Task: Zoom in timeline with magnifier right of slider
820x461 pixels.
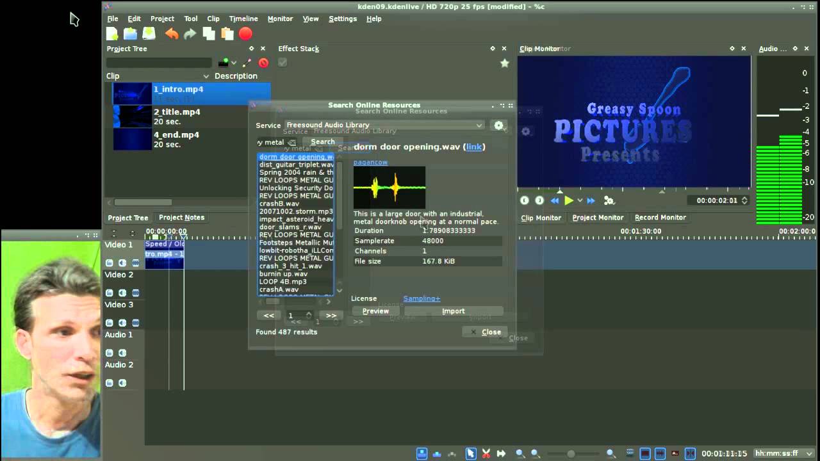Action: (611, 453)
